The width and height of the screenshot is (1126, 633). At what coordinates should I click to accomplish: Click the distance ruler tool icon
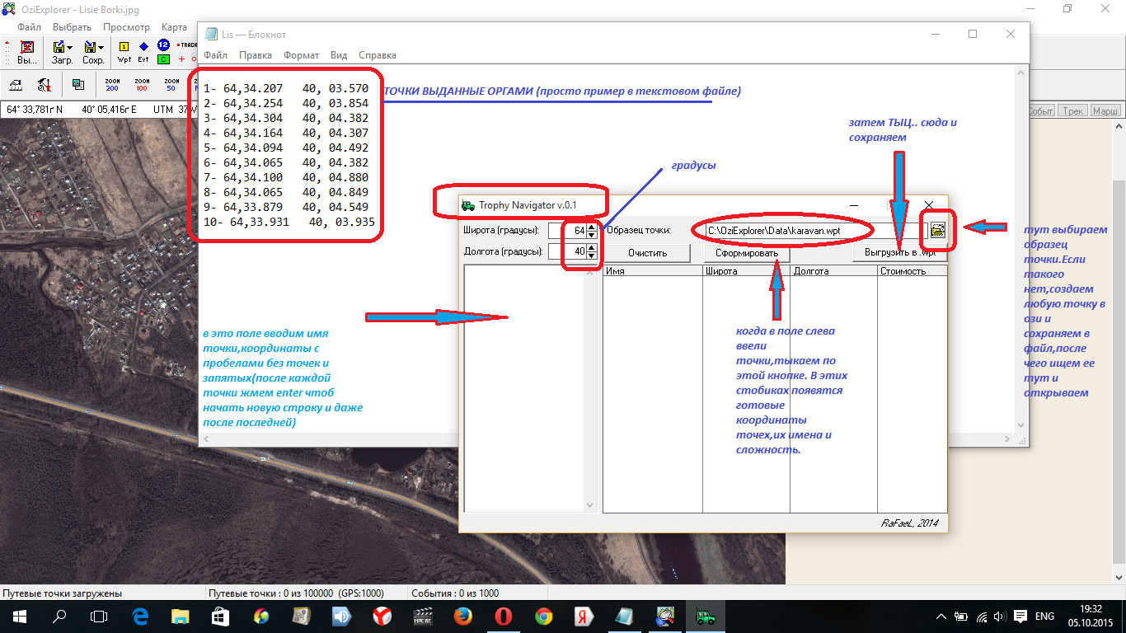[16, 84]
